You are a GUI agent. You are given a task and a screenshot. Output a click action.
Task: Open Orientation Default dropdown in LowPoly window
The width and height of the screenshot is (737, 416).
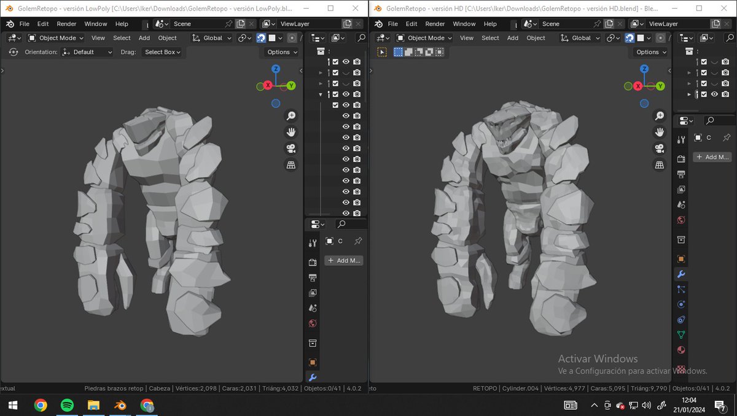[87, 52]
